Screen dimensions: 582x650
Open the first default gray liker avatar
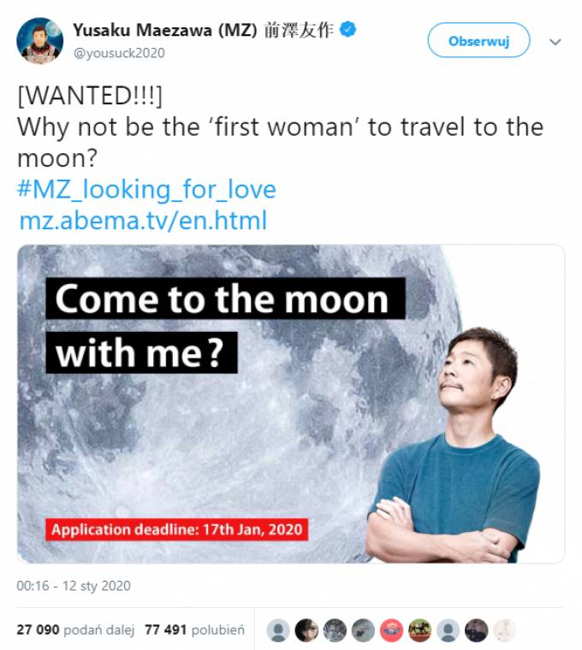(x=278, y=630)
